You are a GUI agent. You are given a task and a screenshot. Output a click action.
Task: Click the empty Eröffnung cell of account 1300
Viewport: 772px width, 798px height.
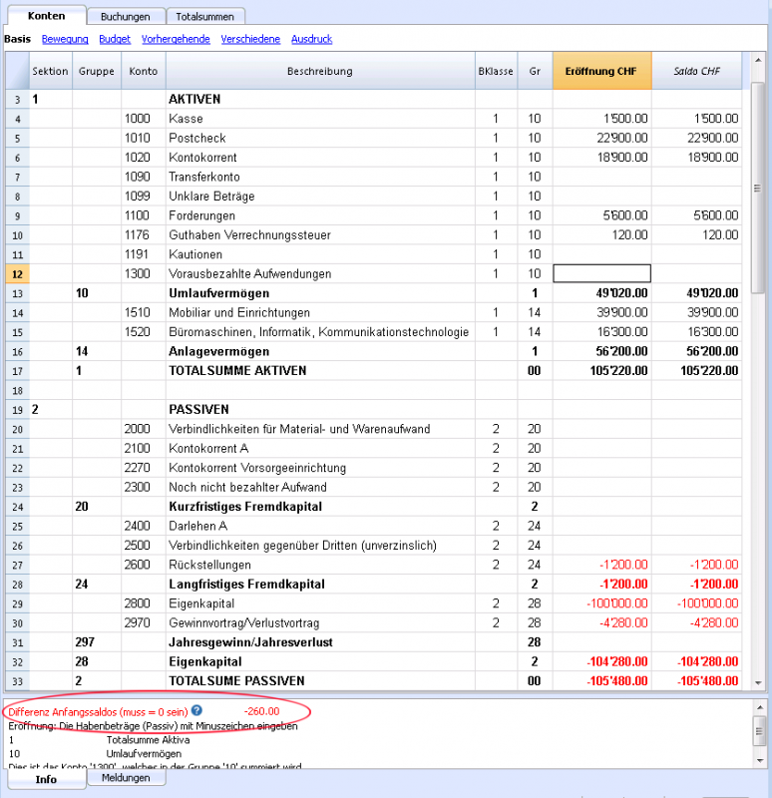point(601,273)
